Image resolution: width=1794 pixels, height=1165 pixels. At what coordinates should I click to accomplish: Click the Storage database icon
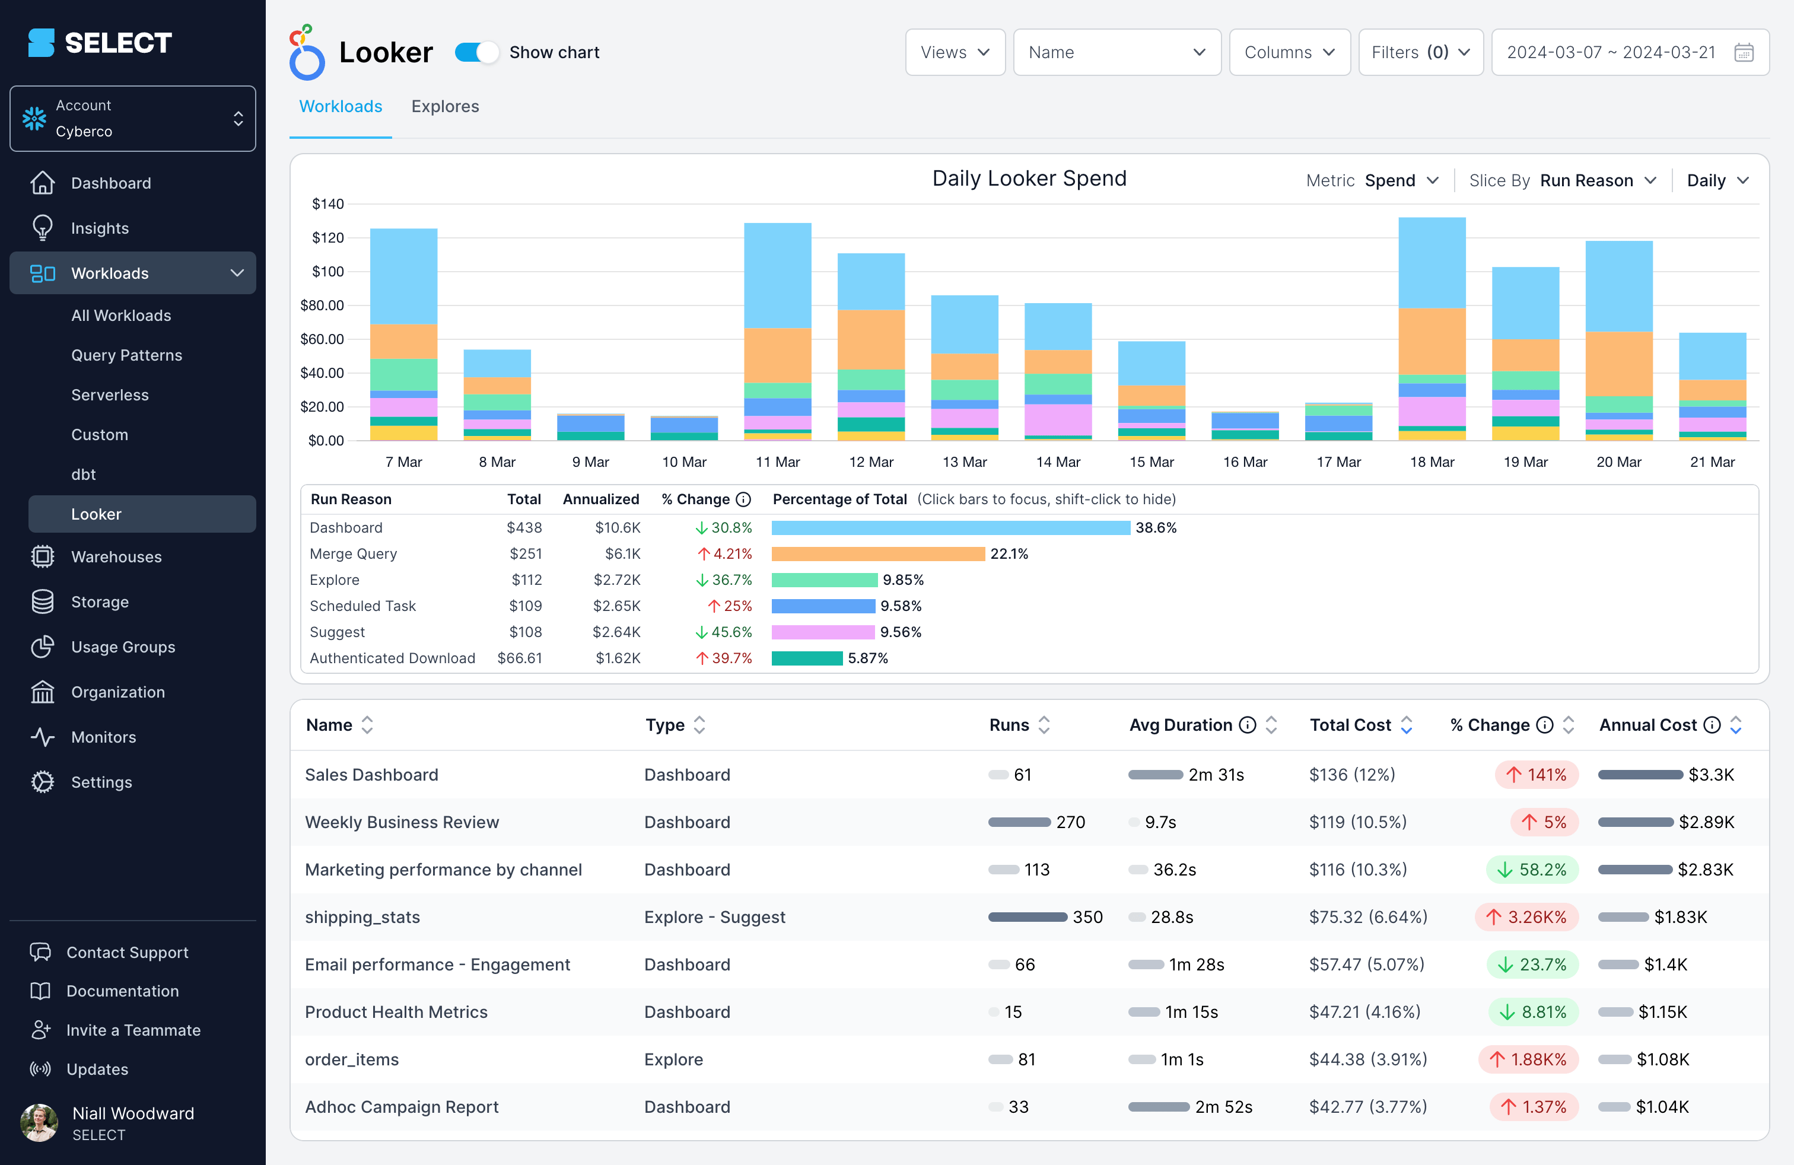click(42, 601)
